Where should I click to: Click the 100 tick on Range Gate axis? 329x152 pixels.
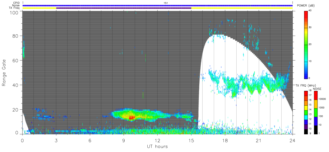point(14,12)
